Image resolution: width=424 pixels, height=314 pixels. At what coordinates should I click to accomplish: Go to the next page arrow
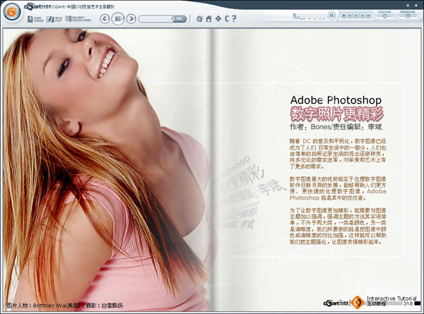(131, 18)
